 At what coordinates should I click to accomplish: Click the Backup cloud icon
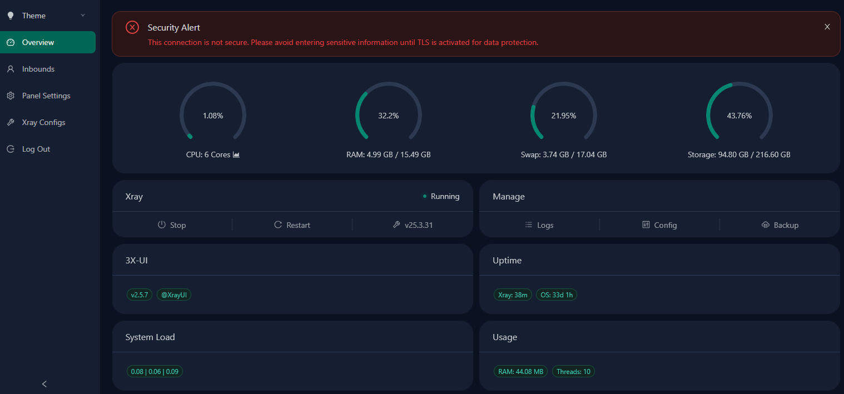pyautogui.click(x=766, y=225)
